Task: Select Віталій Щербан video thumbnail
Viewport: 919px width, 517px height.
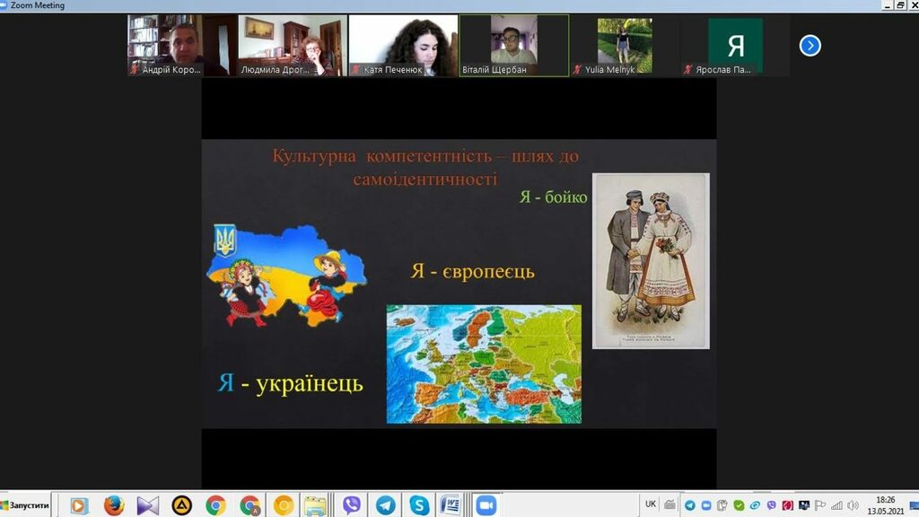Action: (513, 45)
